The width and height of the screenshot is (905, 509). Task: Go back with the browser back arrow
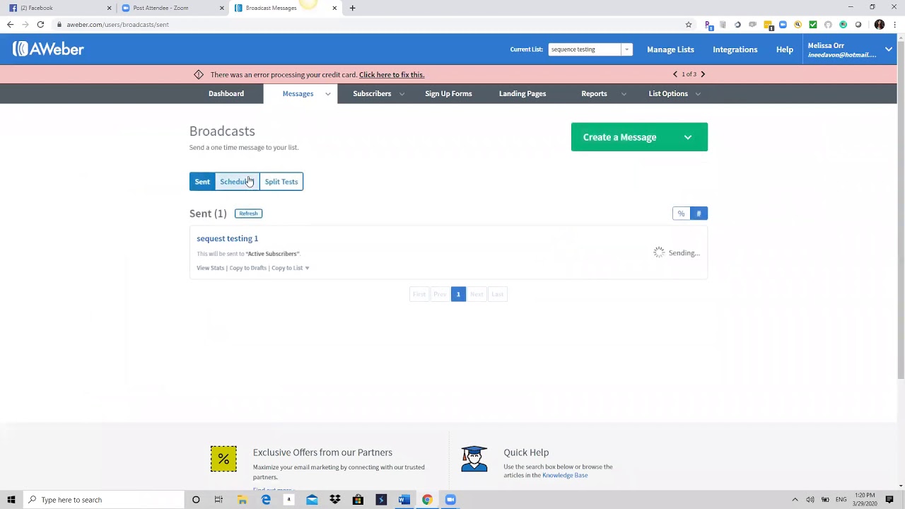pos(10,25)
